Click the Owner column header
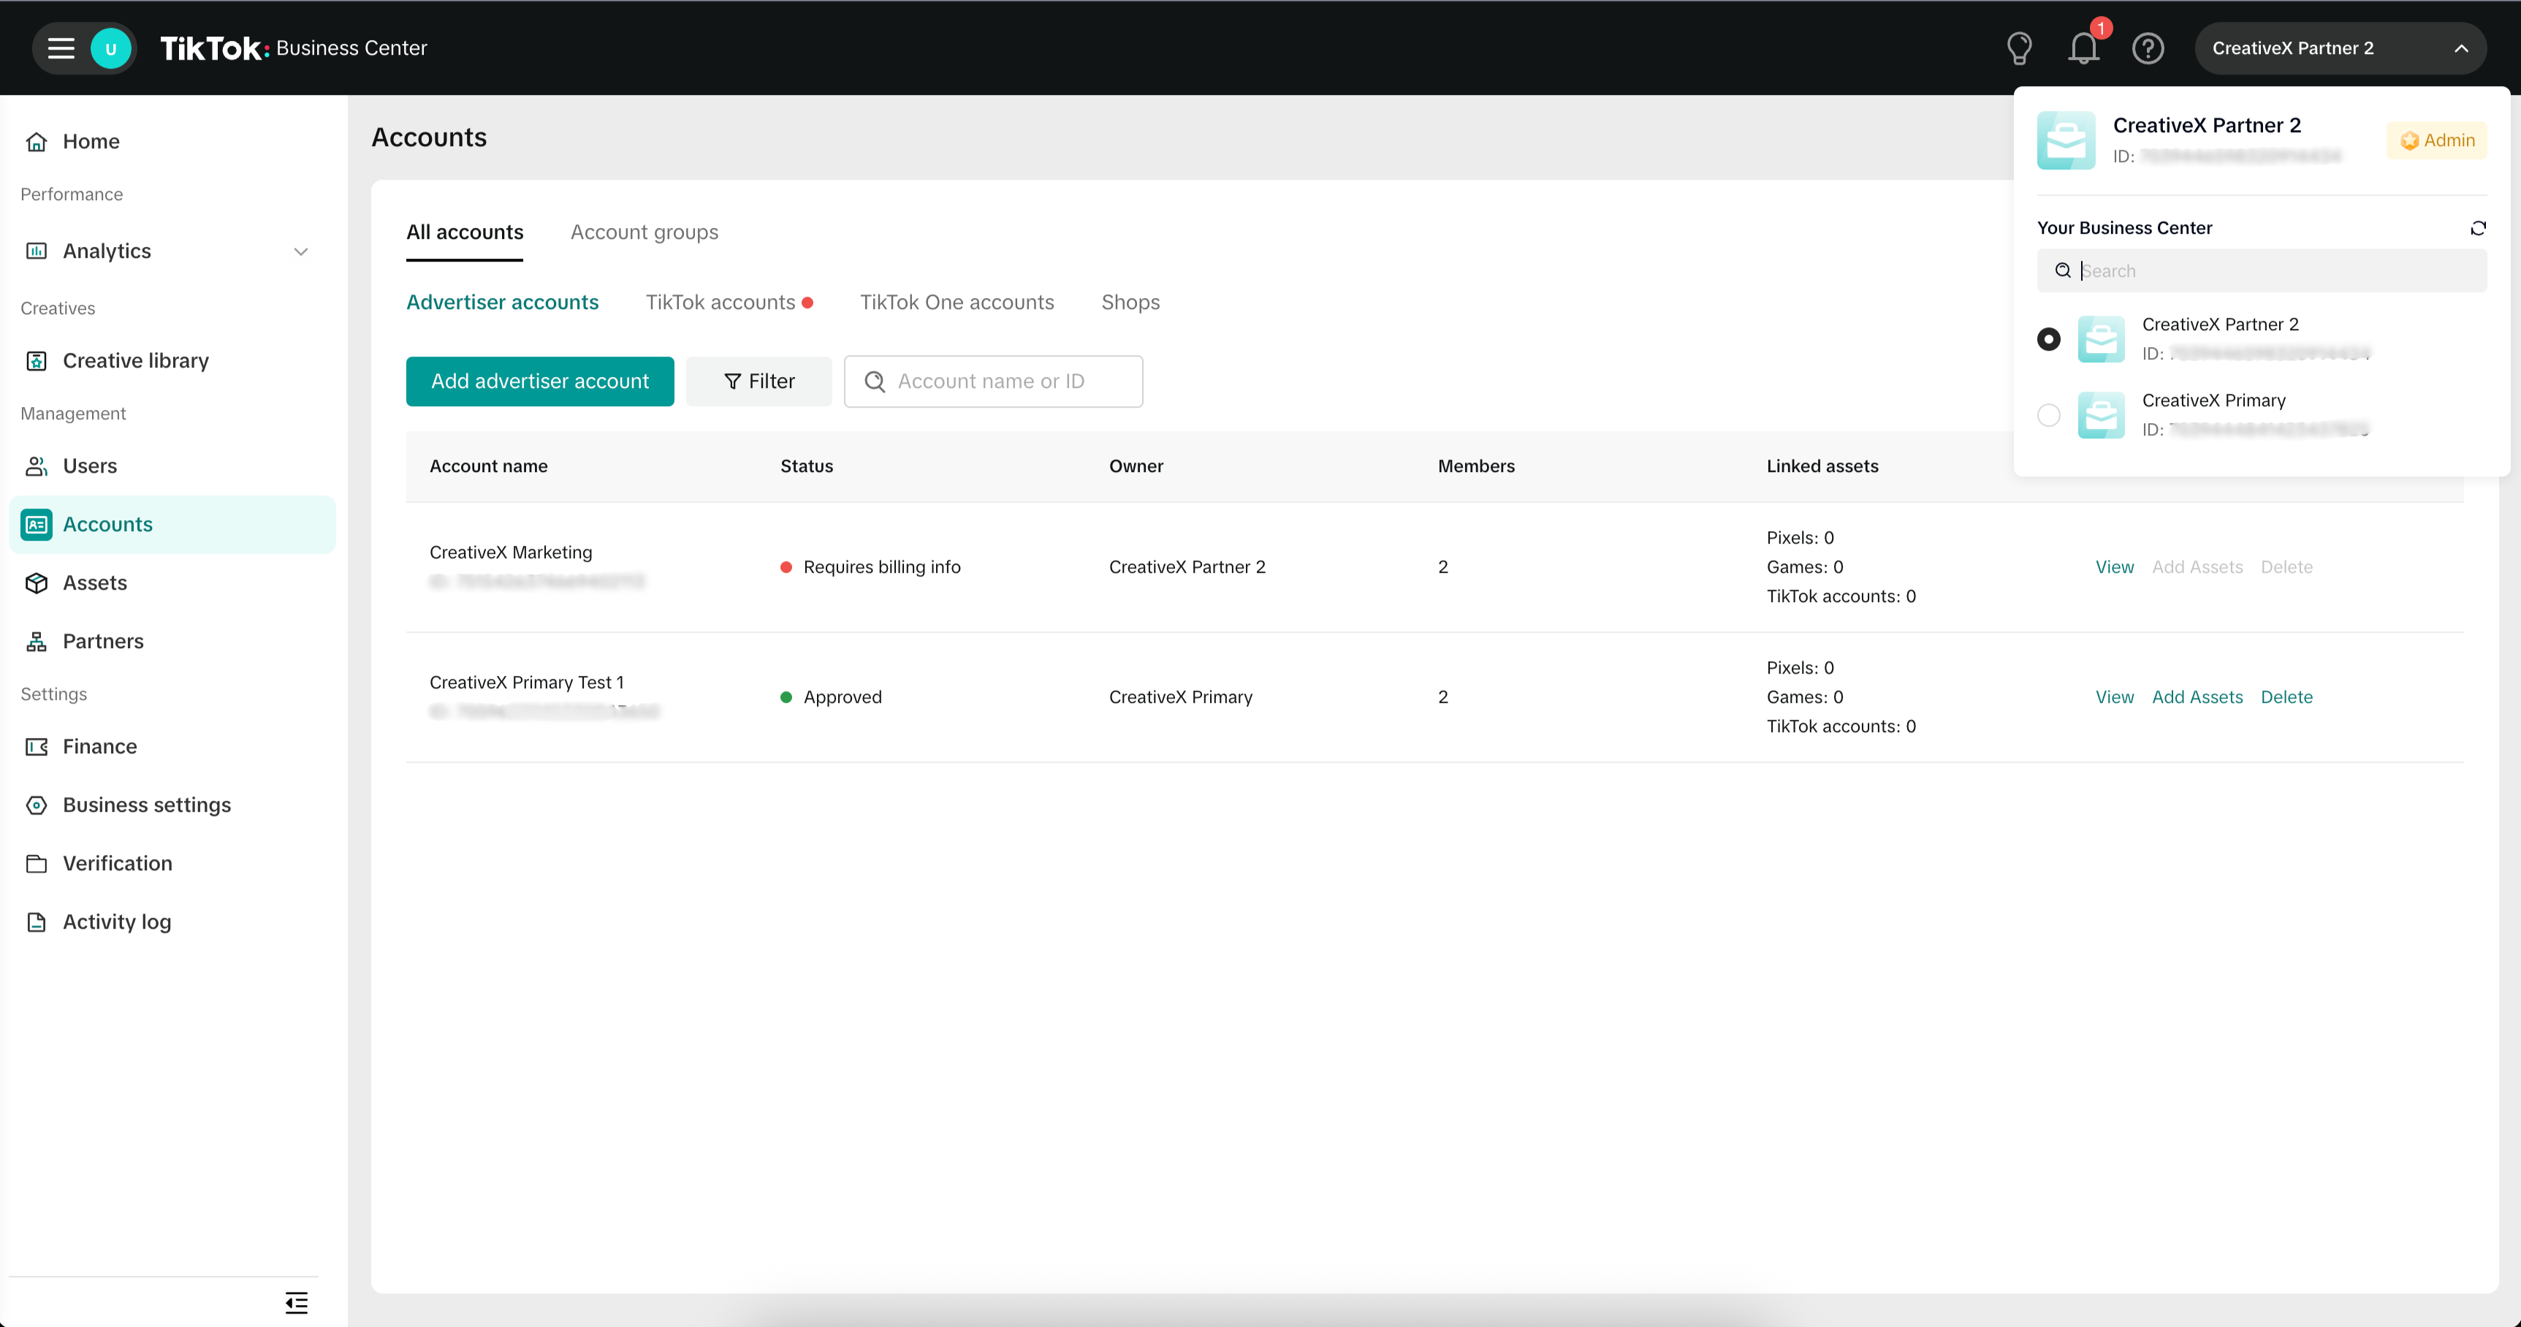 tap(1136, 465)
